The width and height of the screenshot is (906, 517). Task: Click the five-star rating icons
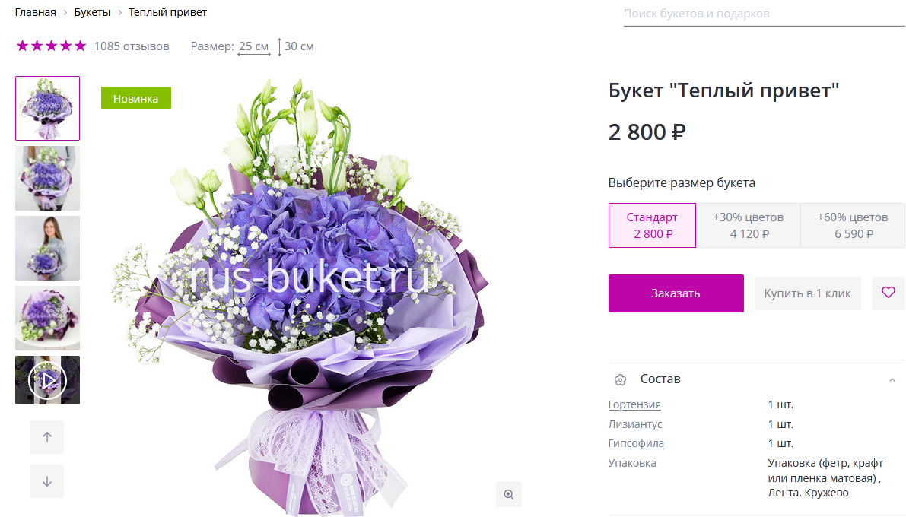point(52,46)
